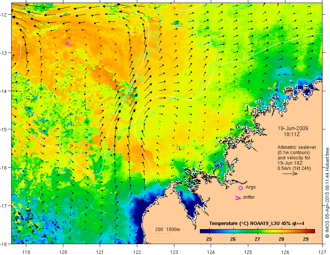Click the time label 18:11Z

point(291,134)
